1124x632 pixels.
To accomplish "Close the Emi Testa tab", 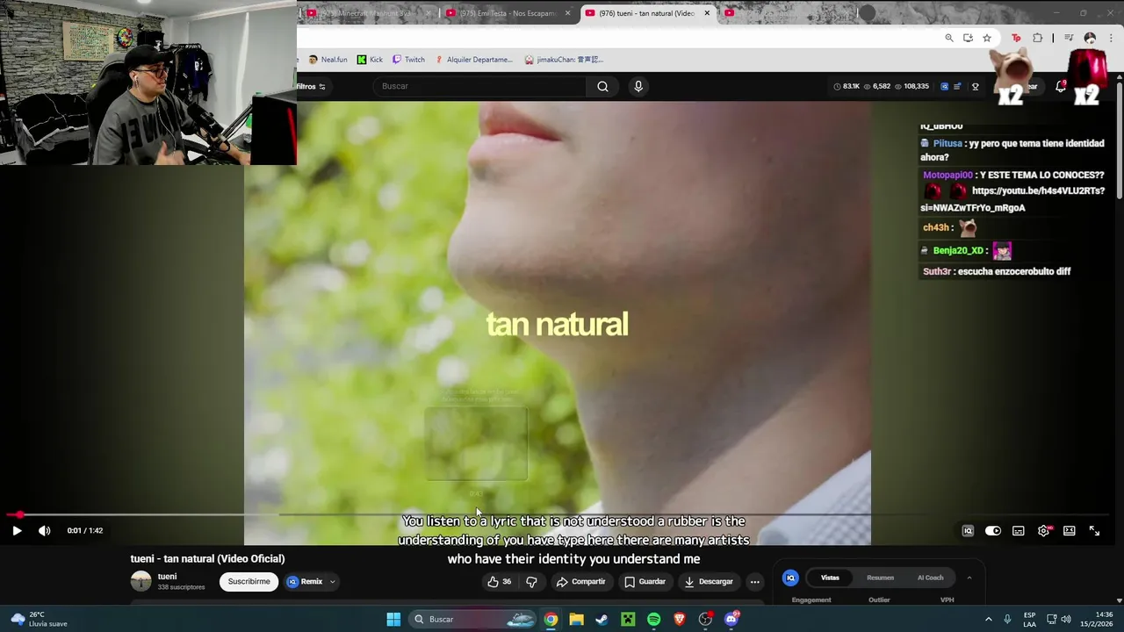I will coord(568,13).
